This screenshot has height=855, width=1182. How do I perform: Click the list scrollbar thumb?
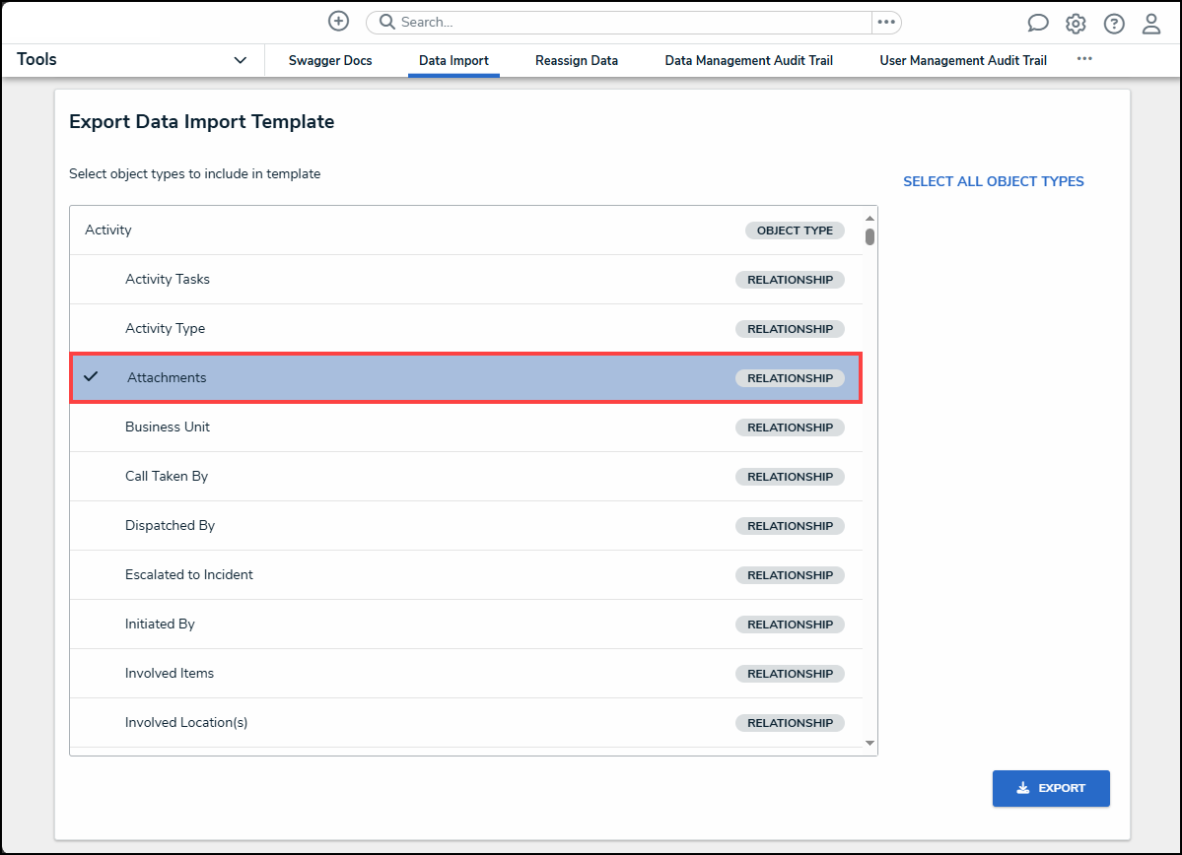click(x=869, y=236)
